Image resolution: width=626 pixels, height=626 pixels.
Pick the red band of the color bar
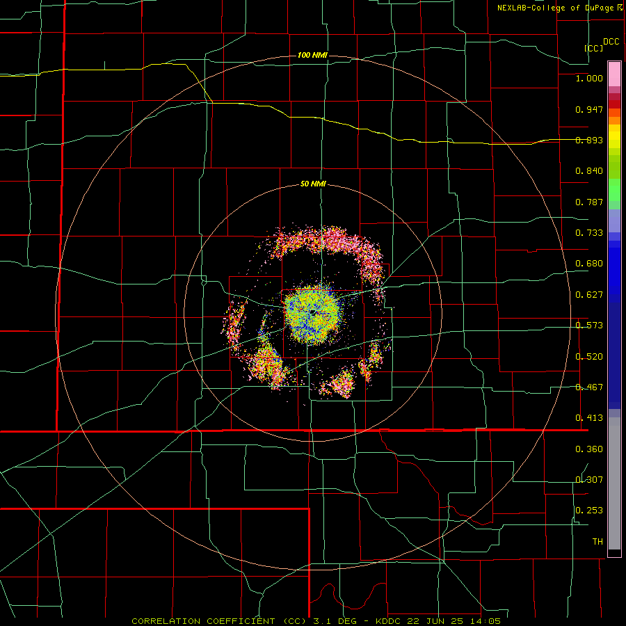tap(614, 104)
